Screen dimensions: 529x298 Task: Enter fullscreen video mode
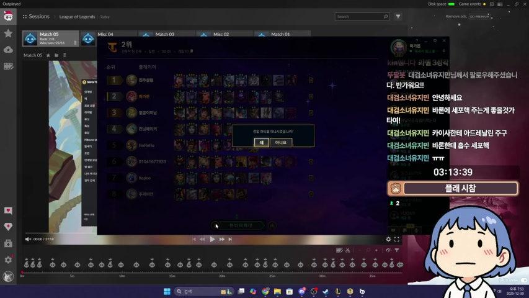tap(397, 239)
